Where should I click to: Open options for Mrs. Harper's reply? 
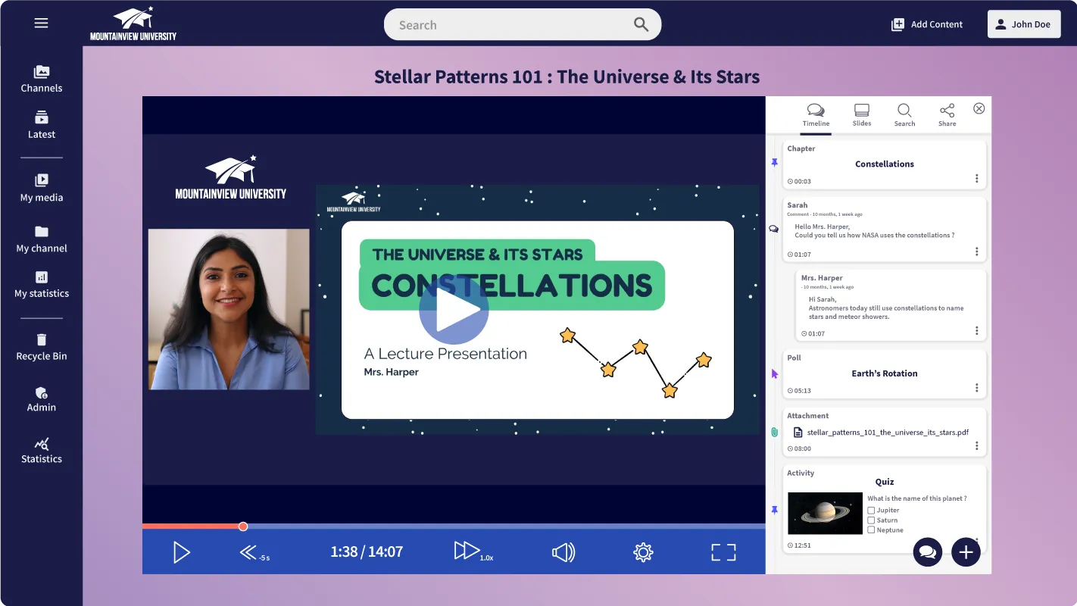976,331
